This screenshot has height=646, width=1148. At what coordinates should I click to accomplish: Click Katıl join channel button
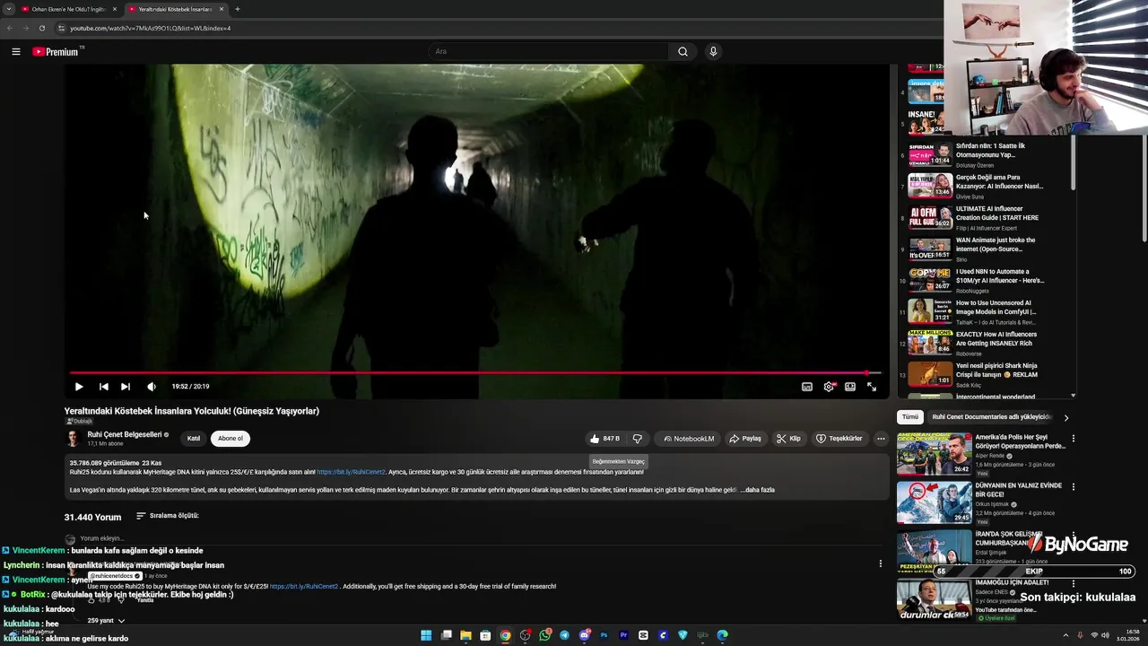pyautogui.click(x=194, y=439)
